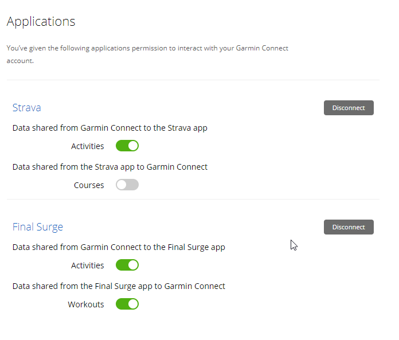The width and height of the screenshot is (399, 340).
Task: Enable Strava Courses toggle
Action: point(127,185)
